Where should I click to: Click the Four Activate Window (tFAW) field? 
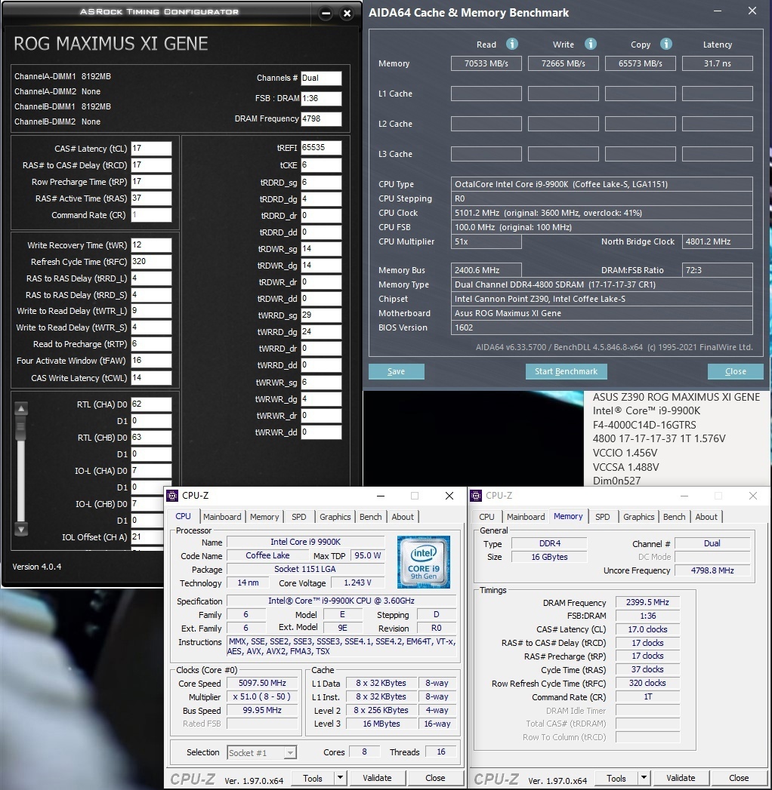[151, 361]
